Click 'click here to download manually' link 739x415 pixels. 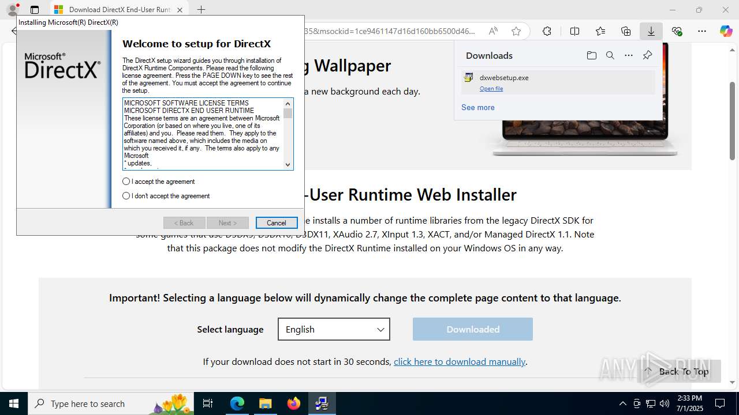click(460, 361)
